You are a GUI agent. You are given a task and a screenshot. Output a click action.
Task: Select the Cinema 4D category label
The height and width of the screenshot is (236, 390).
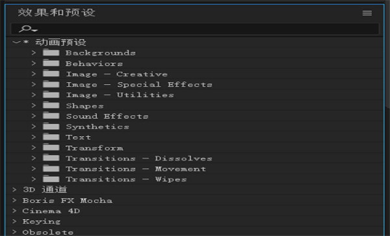pyautogui.click(x=51, y=211)
